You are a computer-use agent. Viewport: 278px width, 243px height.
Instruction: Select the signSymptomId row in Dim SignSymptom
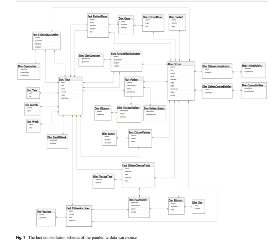[87, 59]
